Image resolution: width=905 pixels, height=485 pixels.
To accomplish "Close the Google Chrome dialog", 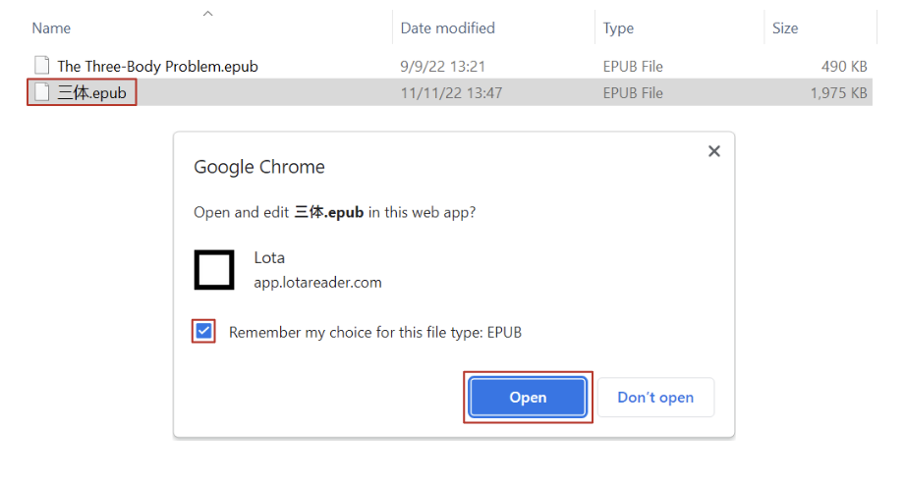I will [x=714, y=151].
